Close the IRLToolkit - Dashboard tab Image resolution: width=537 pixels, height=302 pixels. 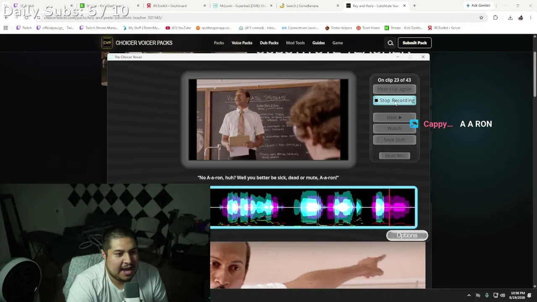pyautogui.click(x=205, y=6)
